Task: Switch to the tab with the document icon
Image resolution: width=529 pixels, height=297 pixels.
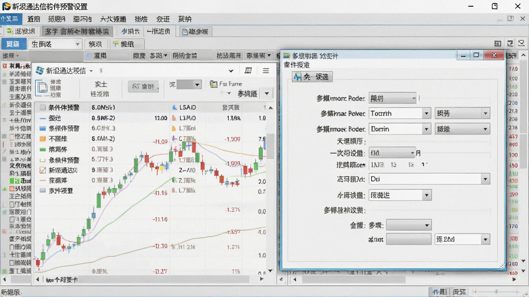Action: point(195,31)
